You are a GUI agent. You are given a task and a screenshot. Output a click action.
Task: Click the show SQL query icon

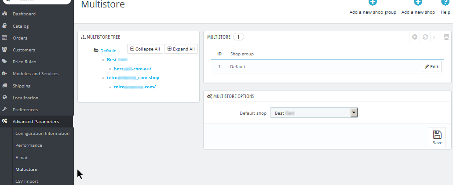pyautogui.click(x=435, y=37)
